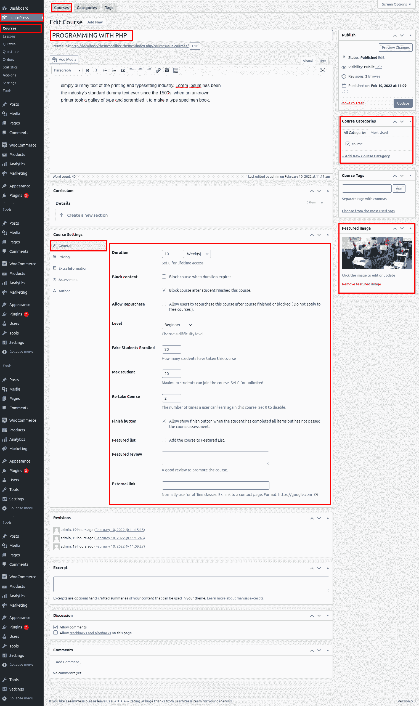419x706 pixels.
Task: Check Add the course to Featured List
Action: coord(164,440)
